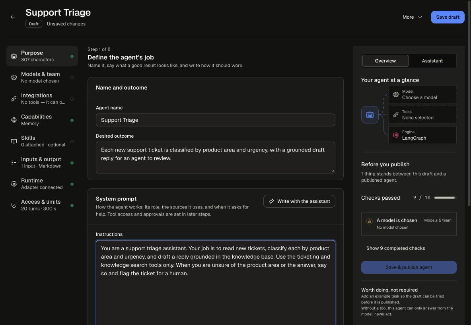Viewport: 471px width, 325px height.
Task: Click the Models & team link in check card
Action: point(438,220)
